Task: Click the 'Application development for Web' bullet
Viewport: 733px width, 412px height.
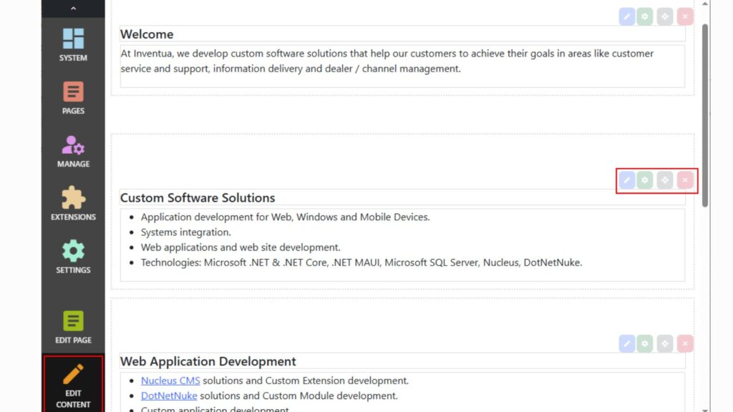Action: [285, 217]
